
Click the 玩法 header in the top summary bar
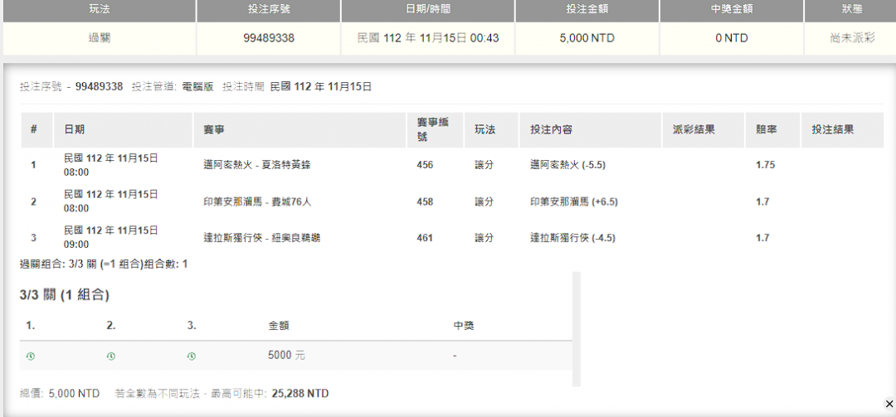pos(100,10)
